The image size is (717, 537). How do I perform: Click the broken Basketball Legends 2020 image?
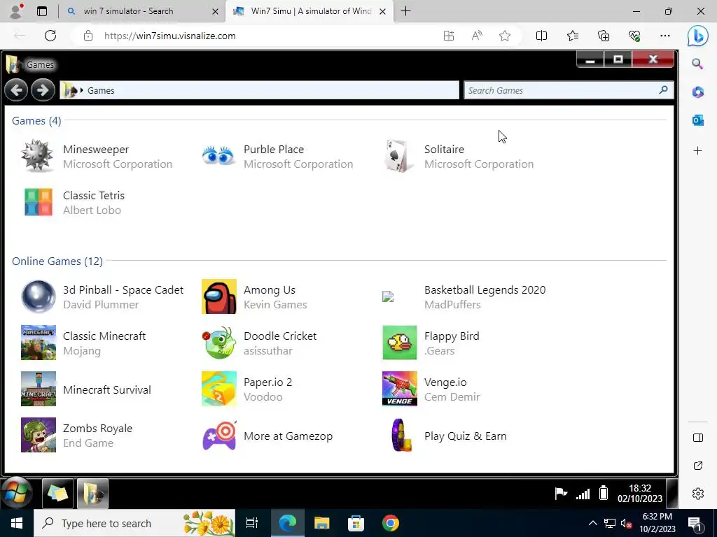(388, 296)
